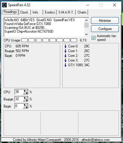Screen dimensions: 123x143
Task: Switch to the Clock tab
Action: click(x=24, y=12)
